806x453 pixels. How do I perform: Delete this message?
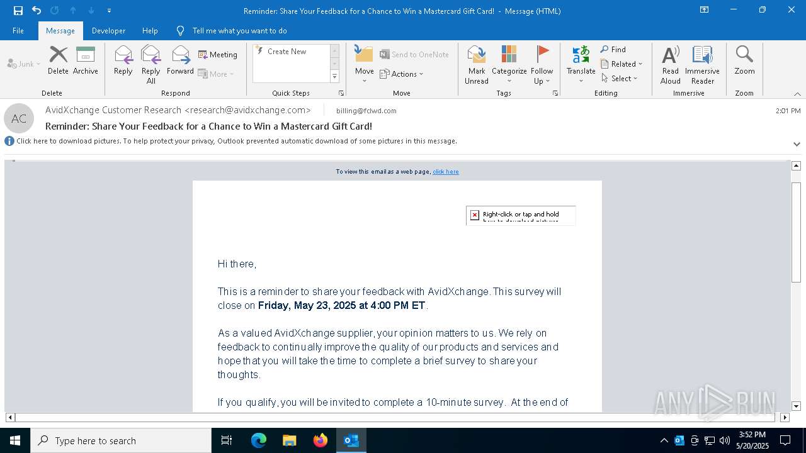click(x=58, y=60)
